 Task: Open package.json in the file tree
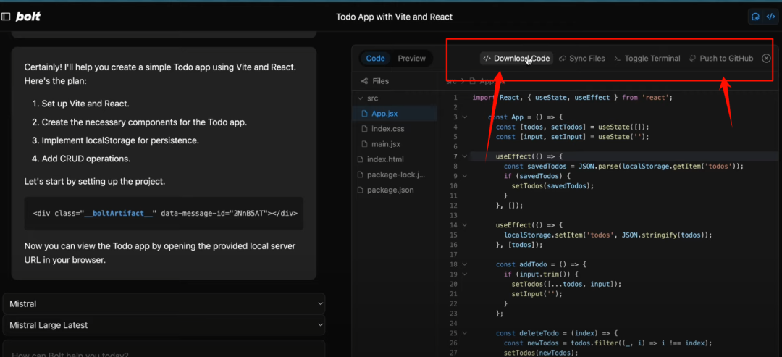390,190
